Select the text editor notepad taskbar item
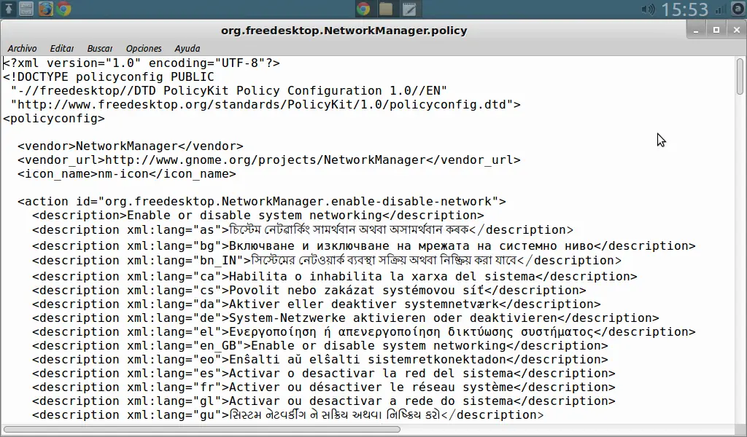 point(409,9)
